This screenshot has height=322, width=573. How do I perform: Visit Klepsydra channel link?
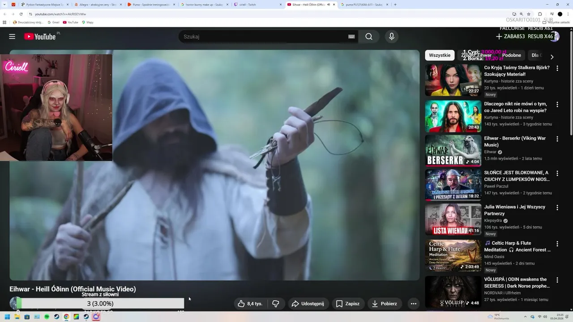tap(493, 220)
